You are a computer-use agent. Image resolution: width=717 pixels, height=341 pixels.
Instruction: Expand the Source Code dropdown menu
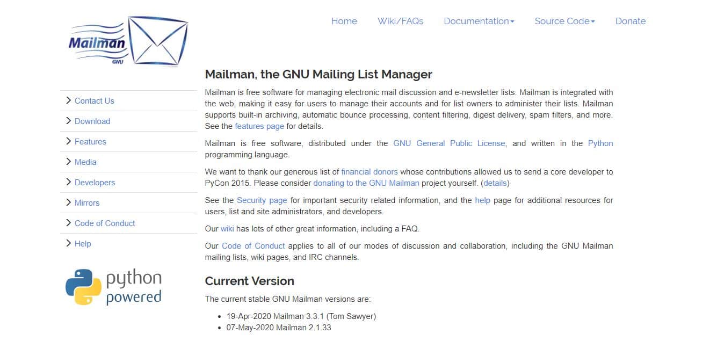pyautogui.click(x=564, y=21)
